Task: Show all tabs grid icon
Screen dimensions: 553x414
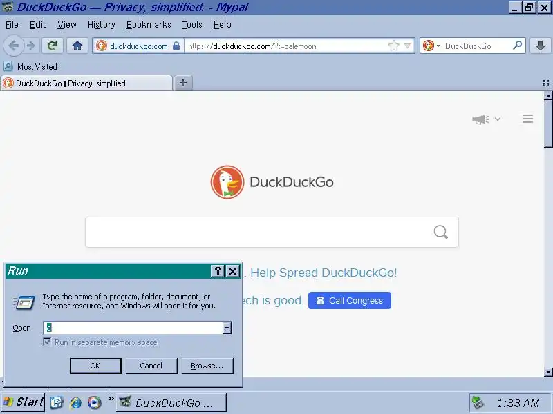Action: [x=546, y=83]
